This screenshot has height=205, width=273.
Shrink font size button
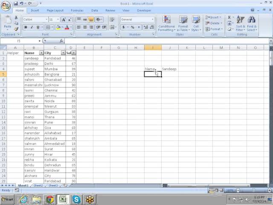70,20
